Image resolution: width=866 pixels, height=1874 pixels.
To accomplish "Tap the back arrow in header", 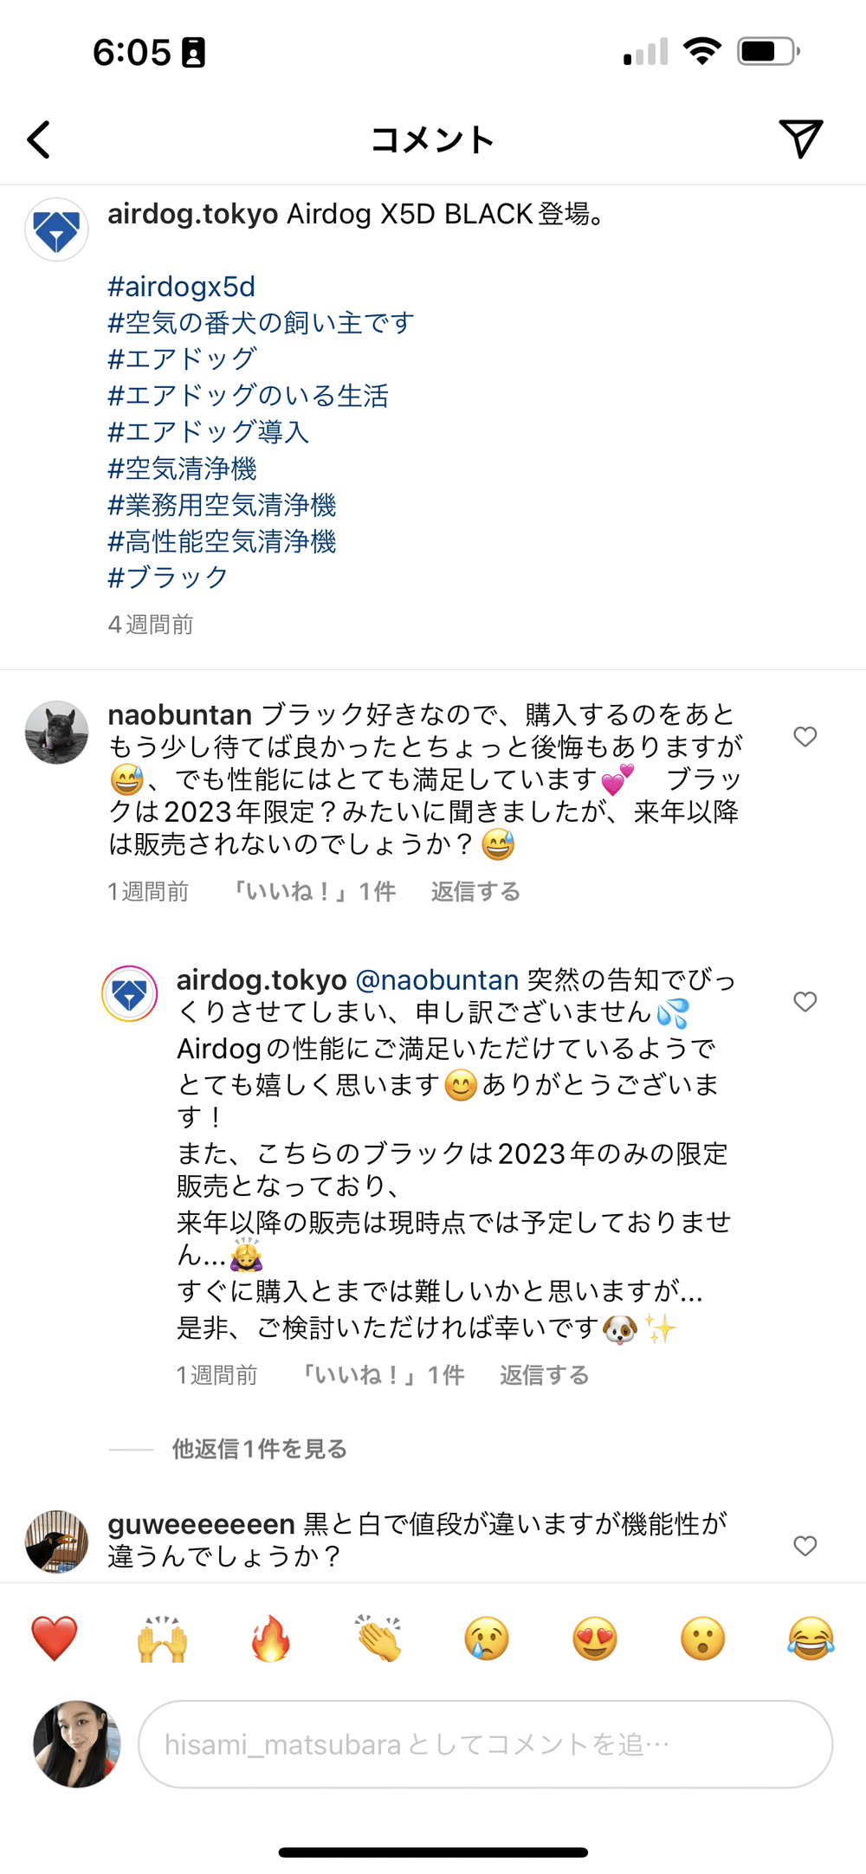I will coord(39,139).
